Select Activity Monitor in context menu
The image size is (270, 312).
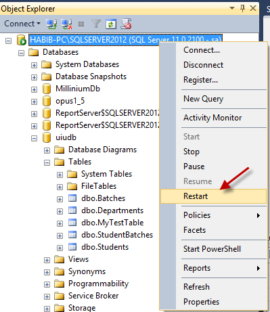point(212,118)
